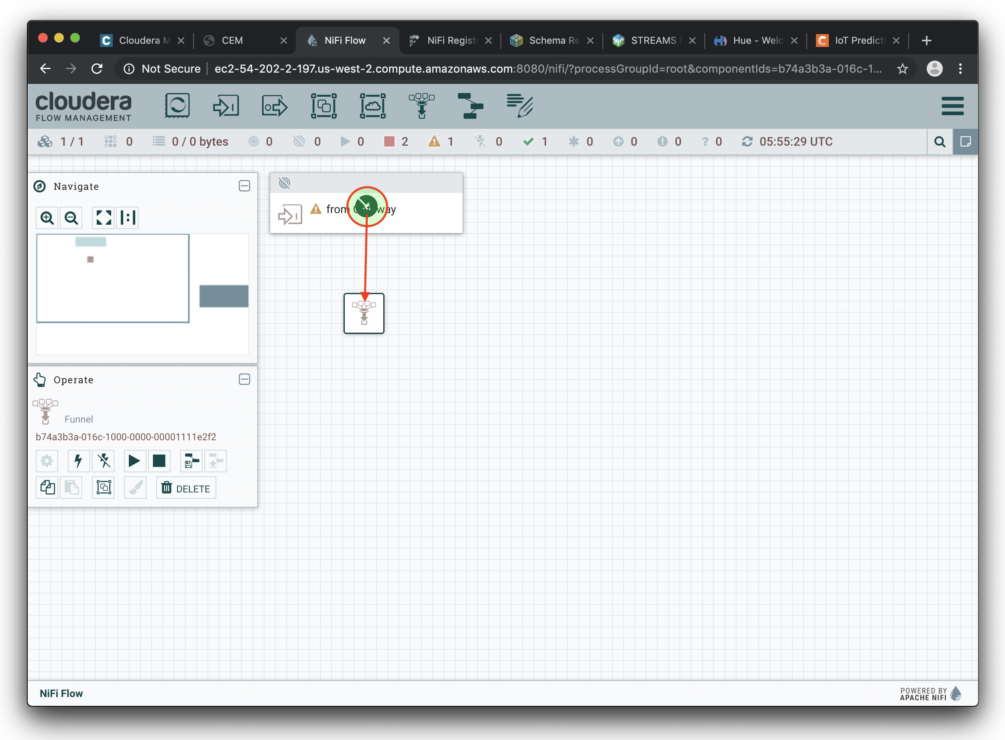Screen dimensions: 1005x740
Task: Click the Enable lightning bolt button
Action: point(78,461)
